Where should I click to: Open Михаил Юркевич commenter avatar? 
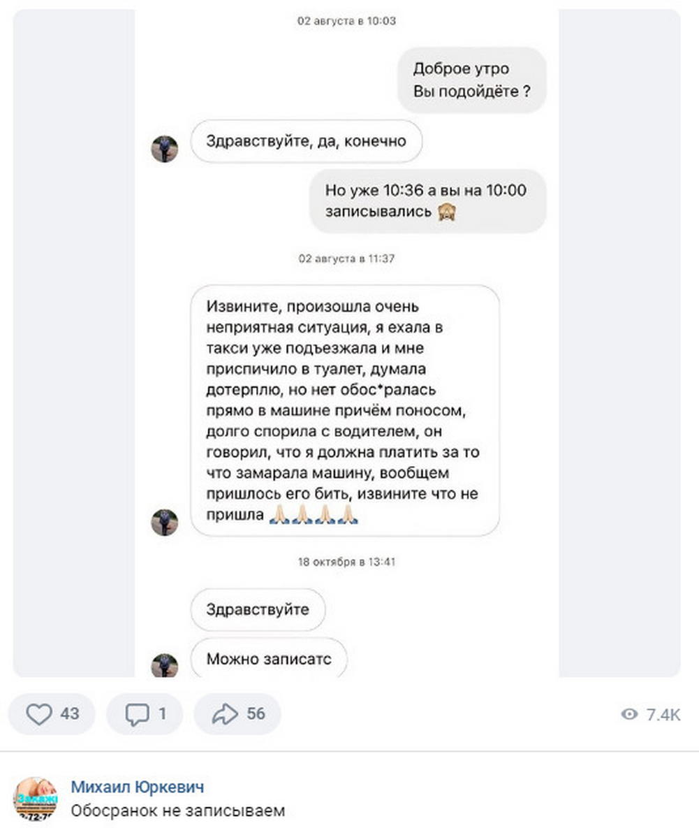click(35, 799)
